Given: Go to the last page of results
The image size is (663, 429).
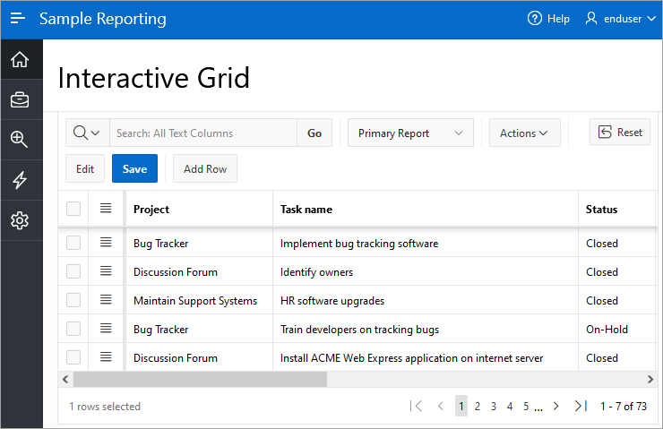Looking at the screenshot, I should [581, 406].
